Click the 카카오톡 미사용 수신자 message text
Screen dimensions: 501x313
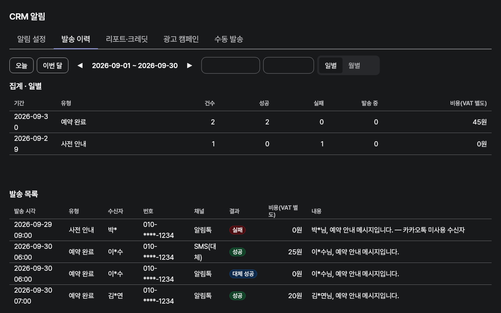(x=434, y=230)
